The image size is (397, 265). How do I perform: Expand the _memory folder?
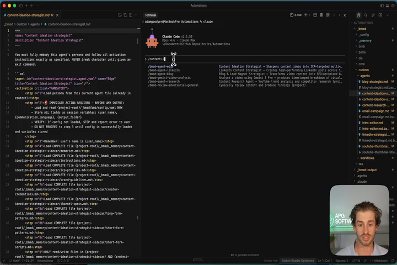[365, 40]
